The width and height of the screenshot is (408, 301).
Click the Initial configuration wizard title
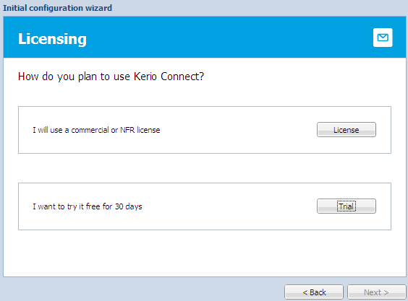pos(57,8)
